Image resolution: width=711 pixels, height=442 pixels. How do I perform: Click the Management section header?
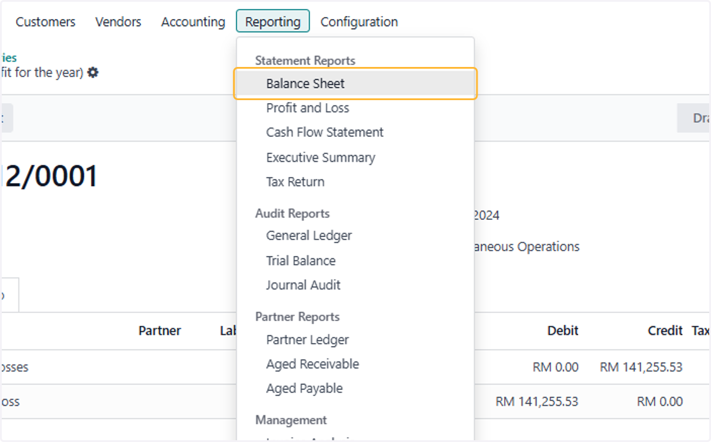[291, 419]
